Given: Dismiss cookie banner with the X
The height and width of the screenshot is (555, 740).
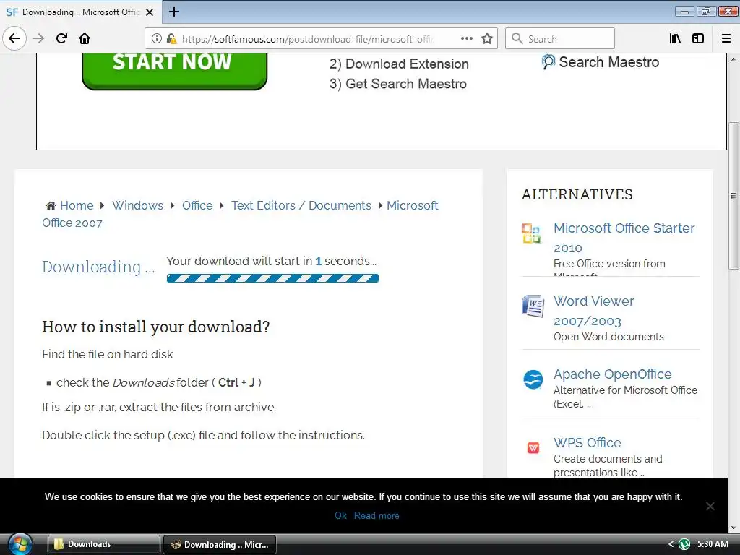Looking at the screenshot, I should (x=710, y=506).
